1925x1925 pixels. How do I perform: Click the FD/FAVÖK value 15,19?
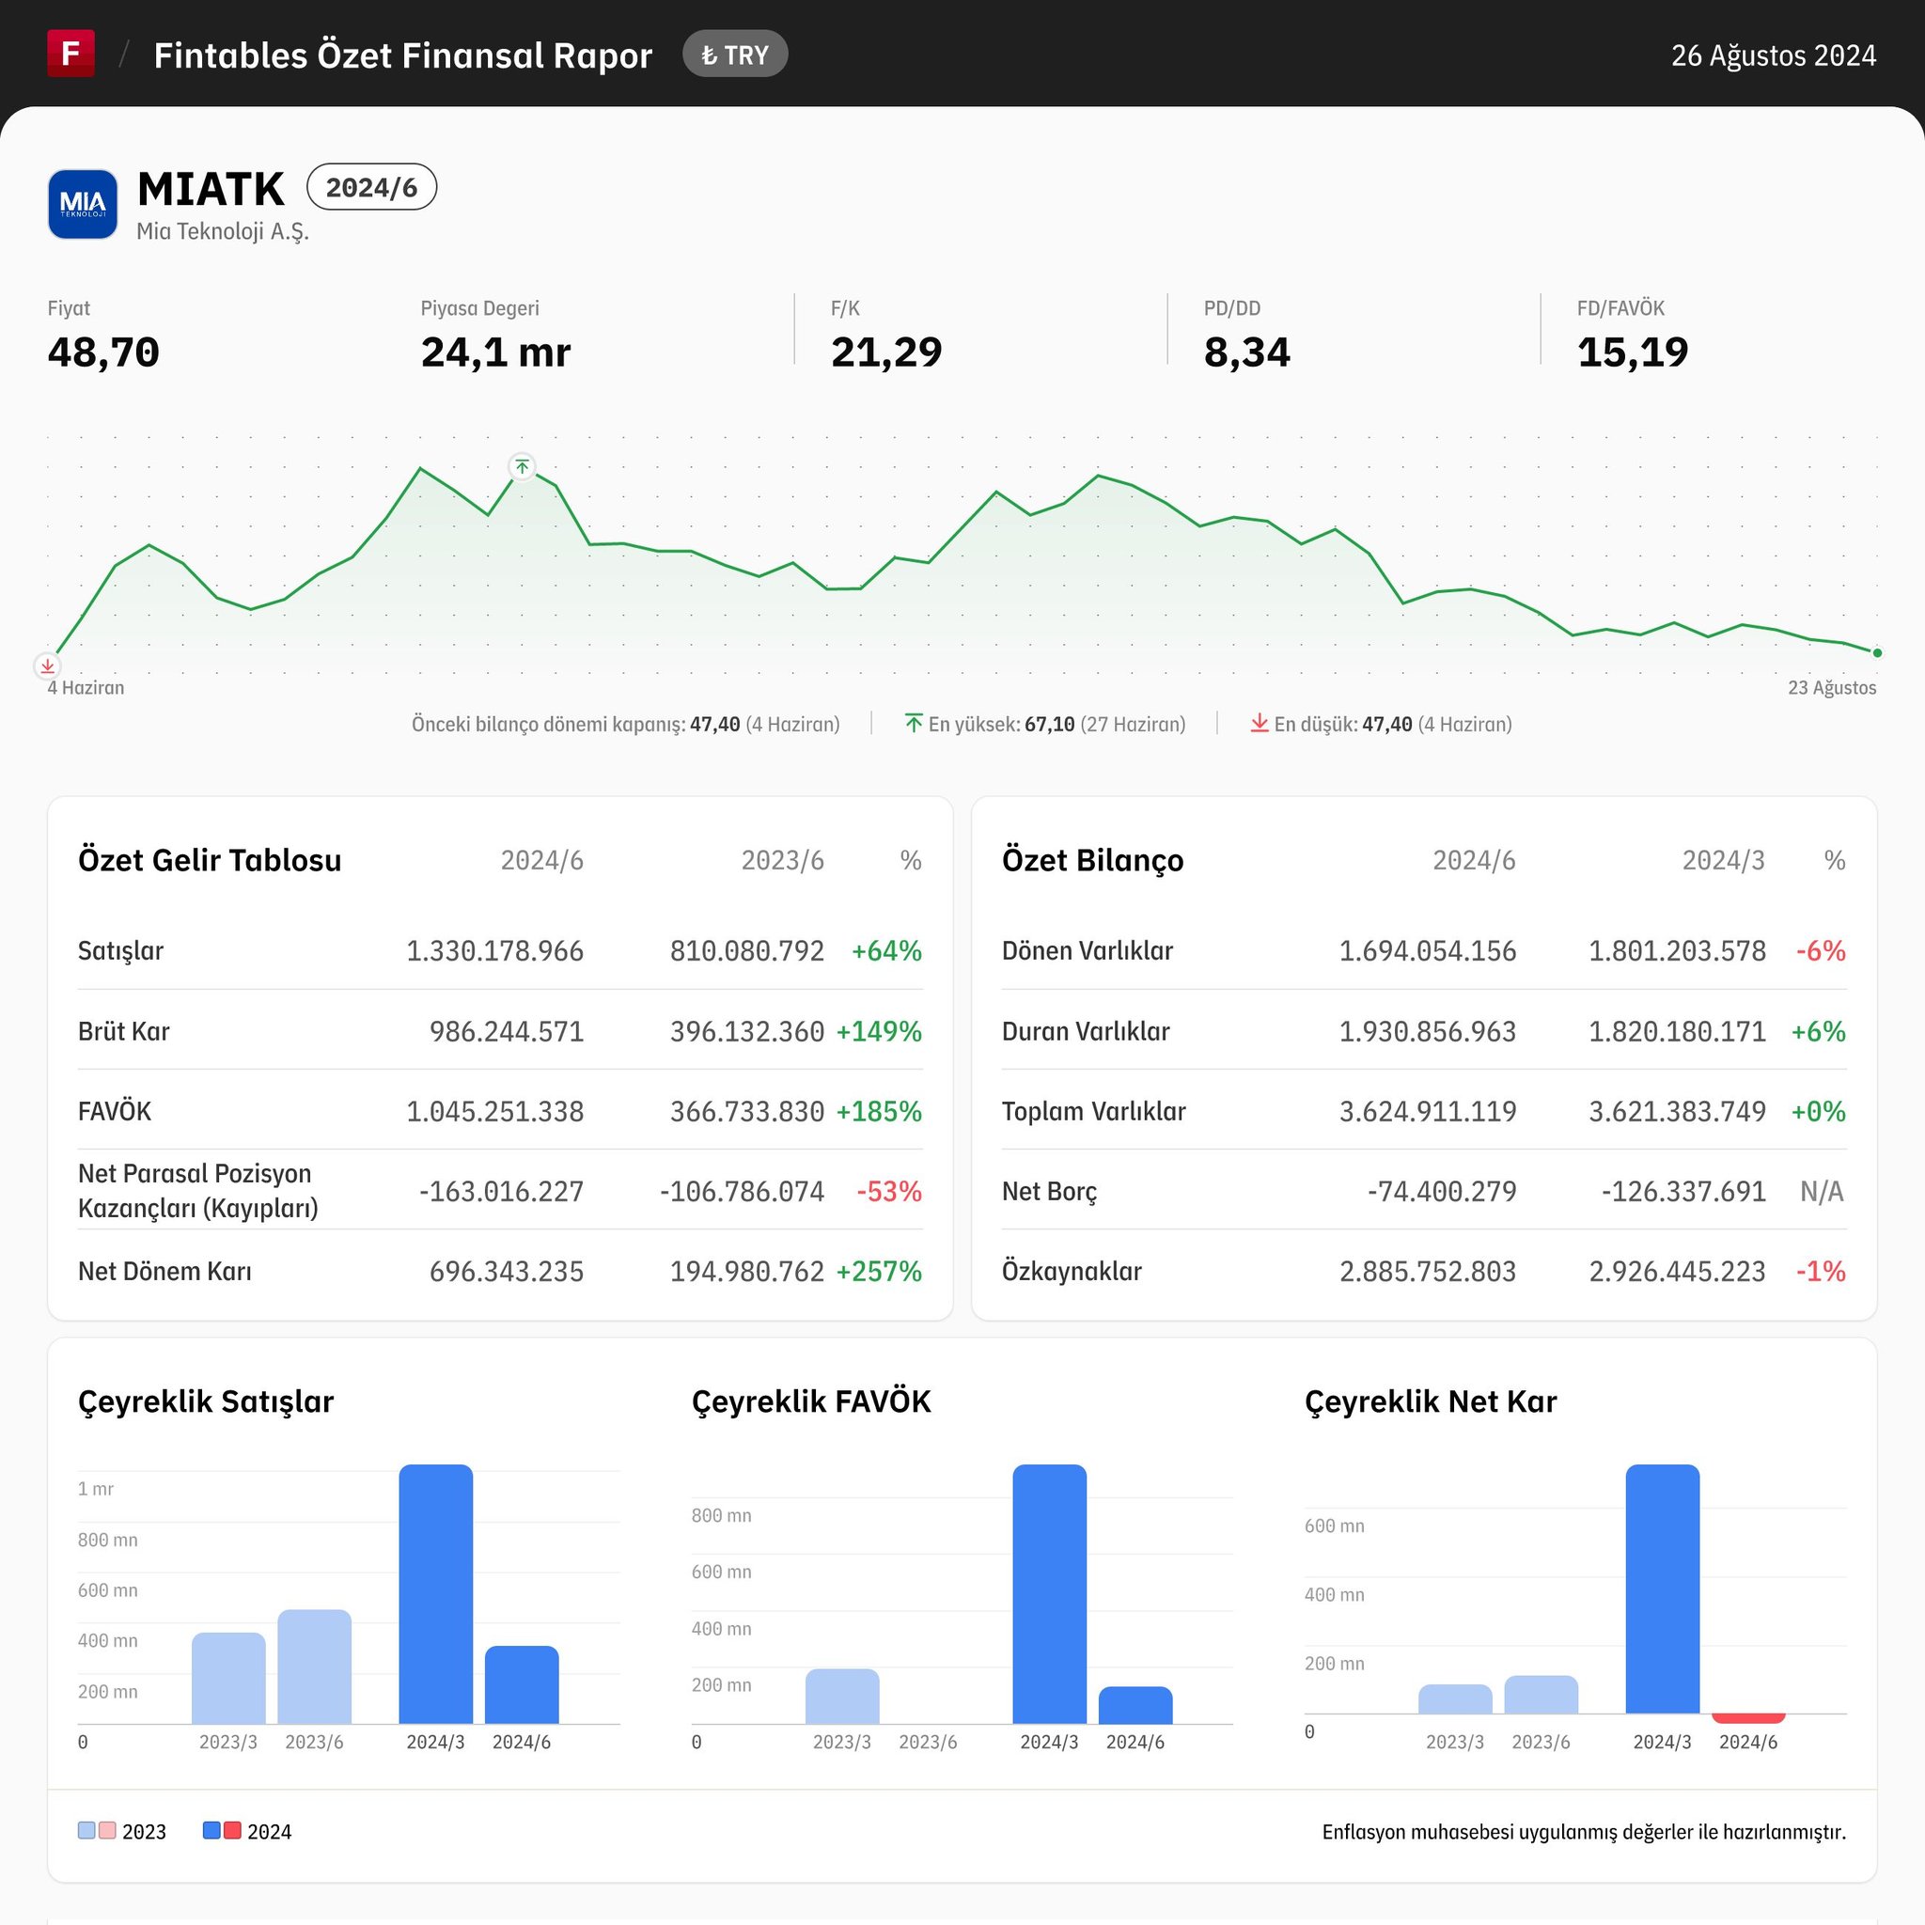1632,352
